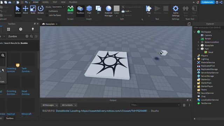Toggle the Collisions checkbox

coord(47,11)
